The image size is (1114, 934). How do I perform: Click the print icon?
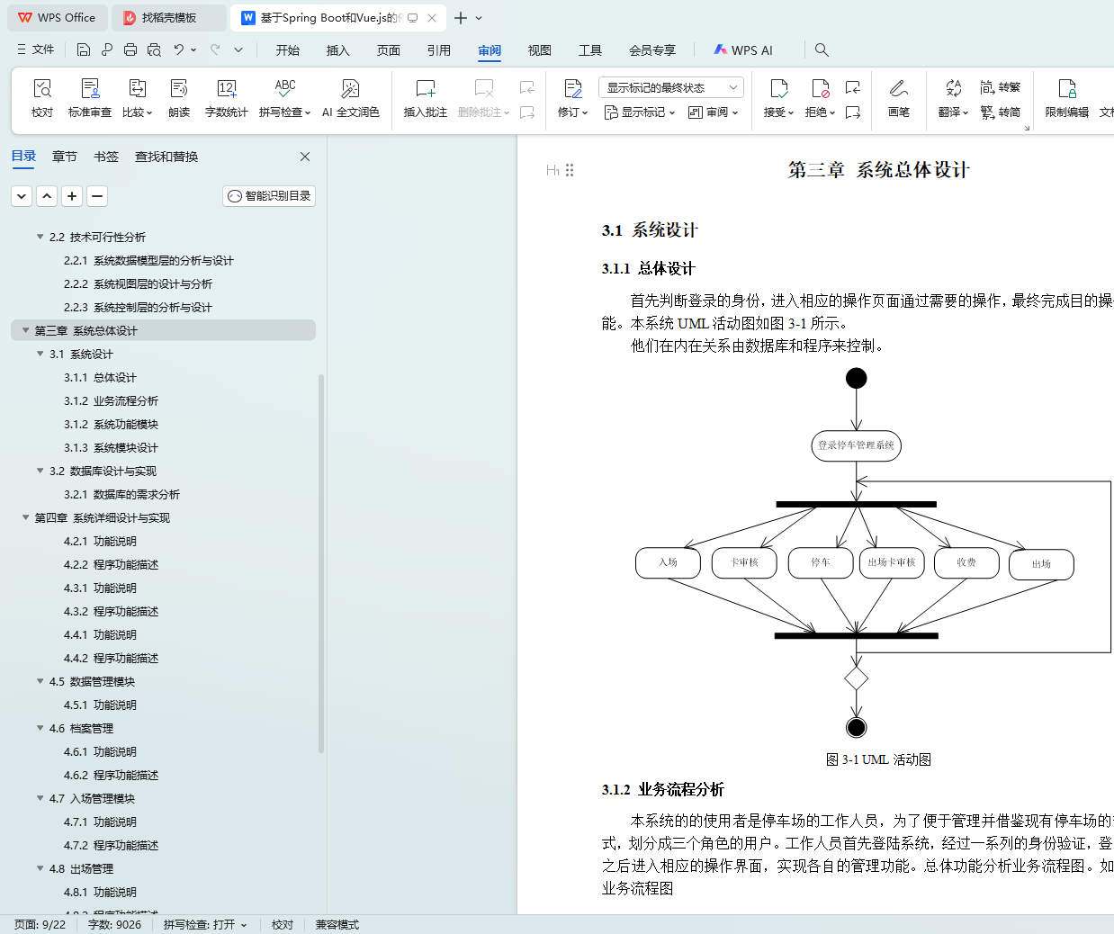(x=130, y=49)
